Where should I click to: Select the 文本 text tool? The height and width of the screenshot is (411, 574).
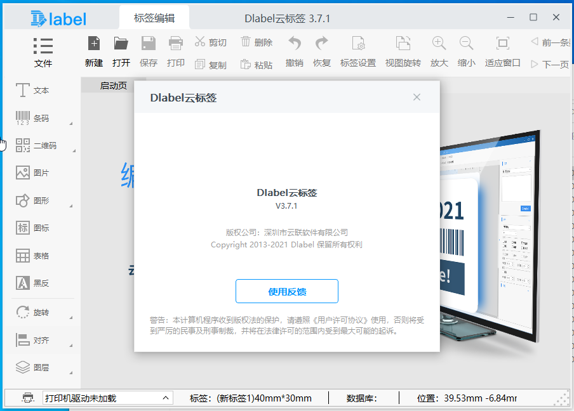tap(32, 90)
